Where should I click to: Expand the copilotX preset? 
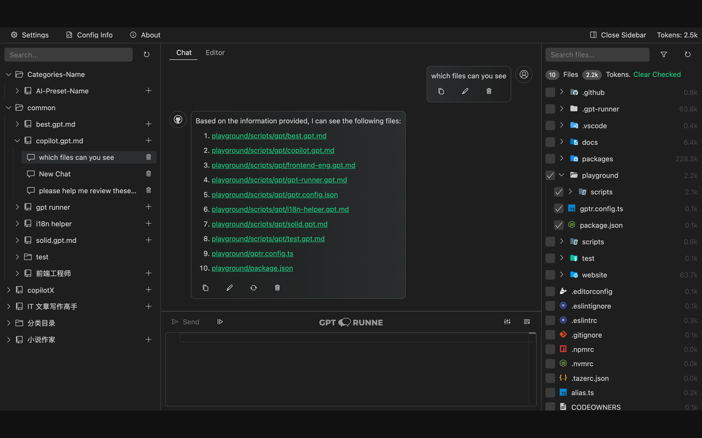pos(9,290)
